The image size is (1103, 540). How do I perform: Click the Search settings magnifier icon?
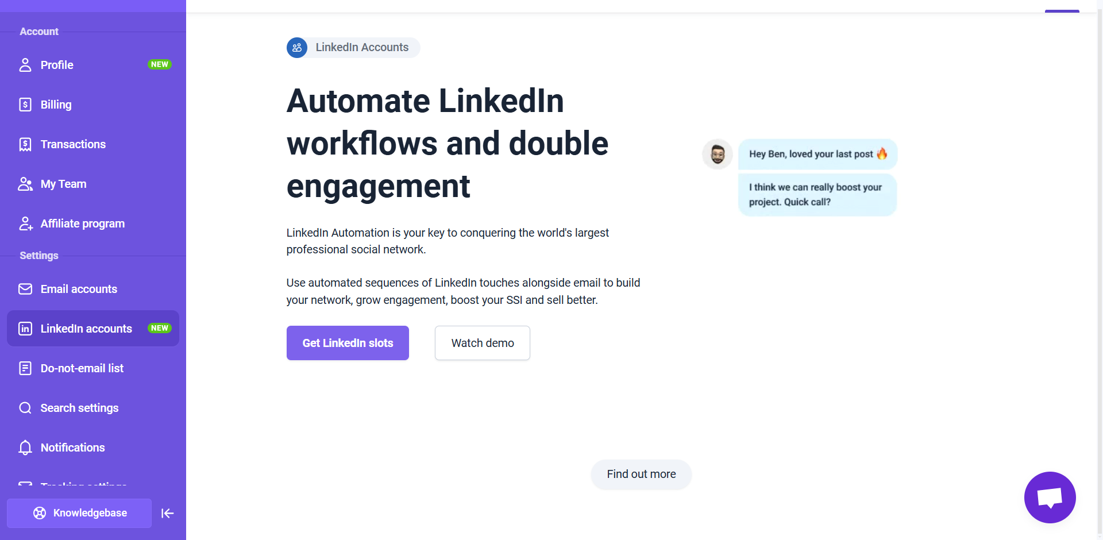click(x=25, y=408)
